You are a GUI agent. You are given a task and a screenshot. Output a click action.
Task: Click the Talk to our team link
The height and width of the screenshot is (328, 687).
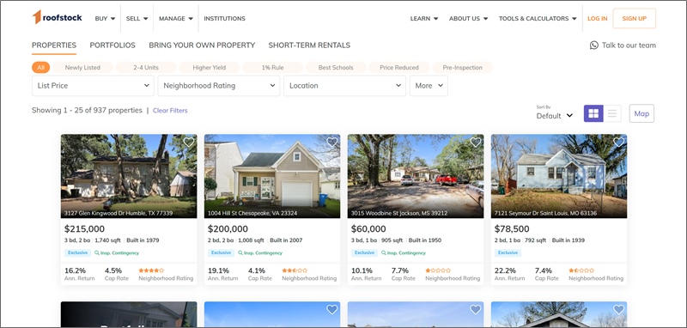click(629, 46)
